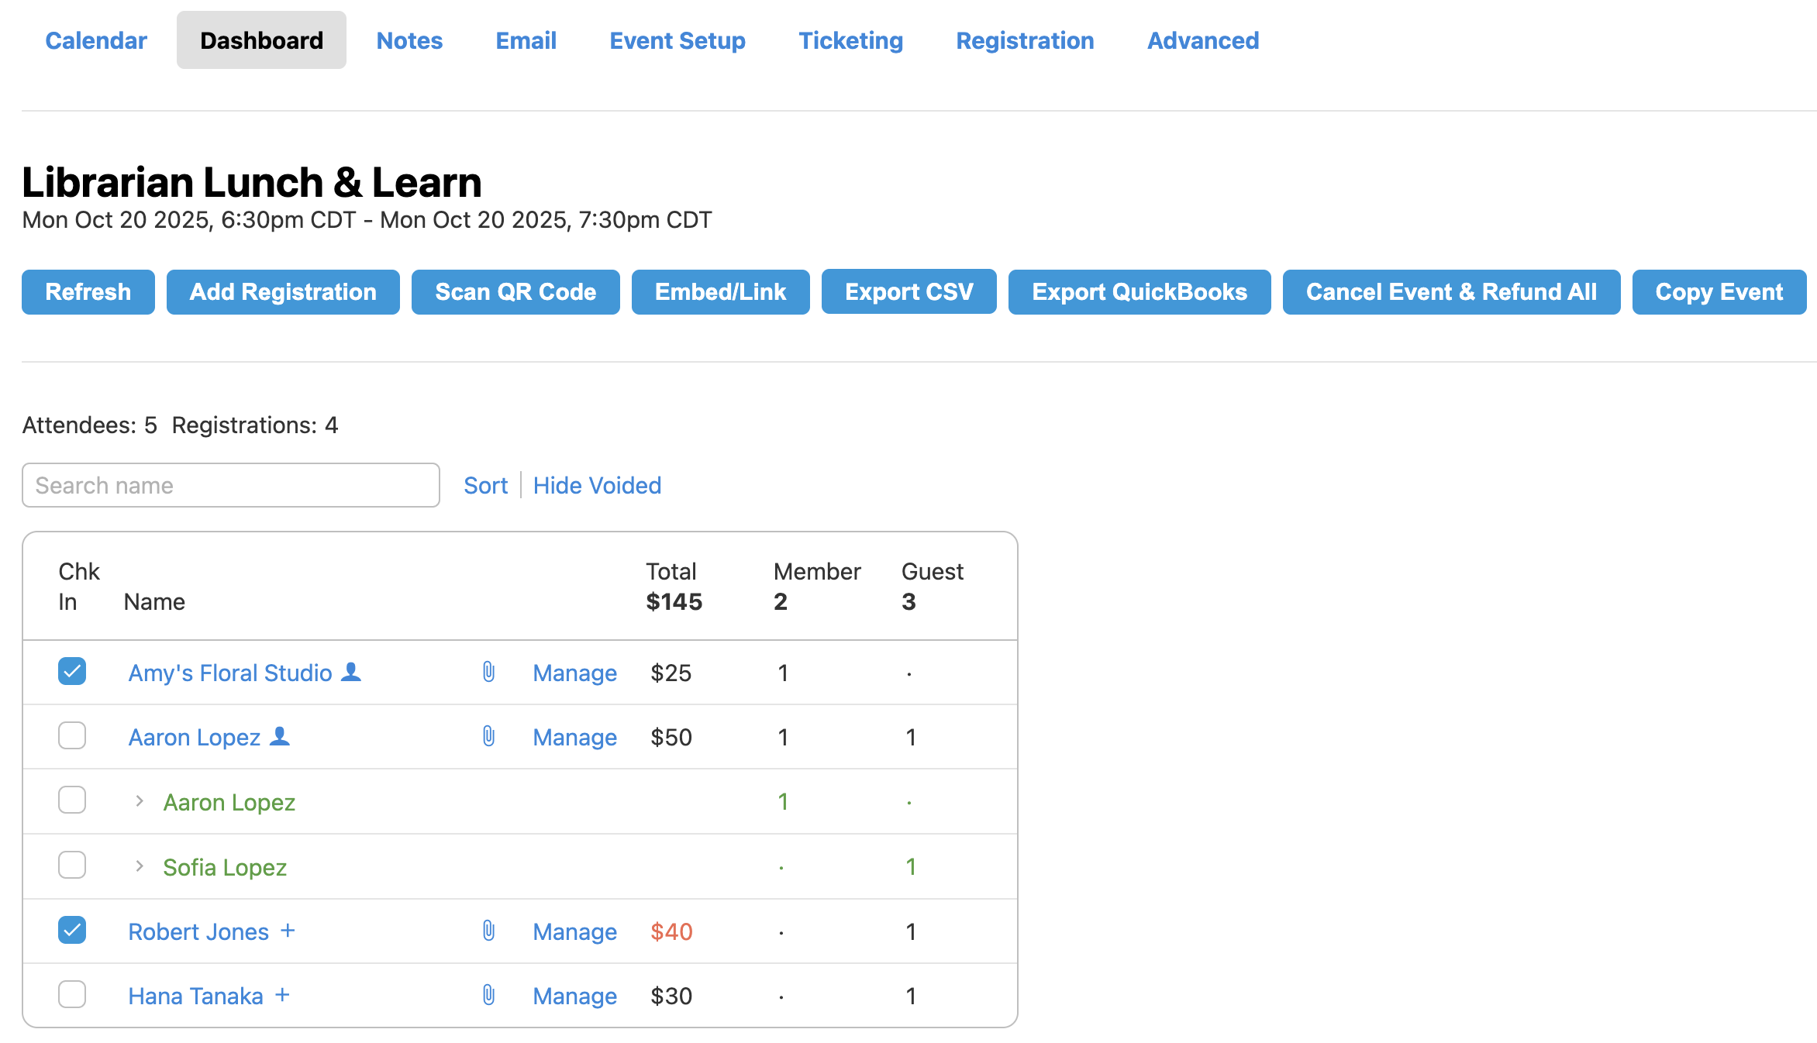Open the Event Setup tab
1817x1043 pixels.
point(677,40)
